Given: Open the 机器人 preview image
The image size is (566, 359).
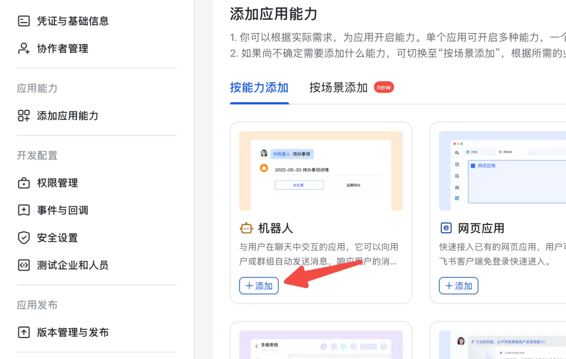Looking at the screenshot, I should click(321, 171).
